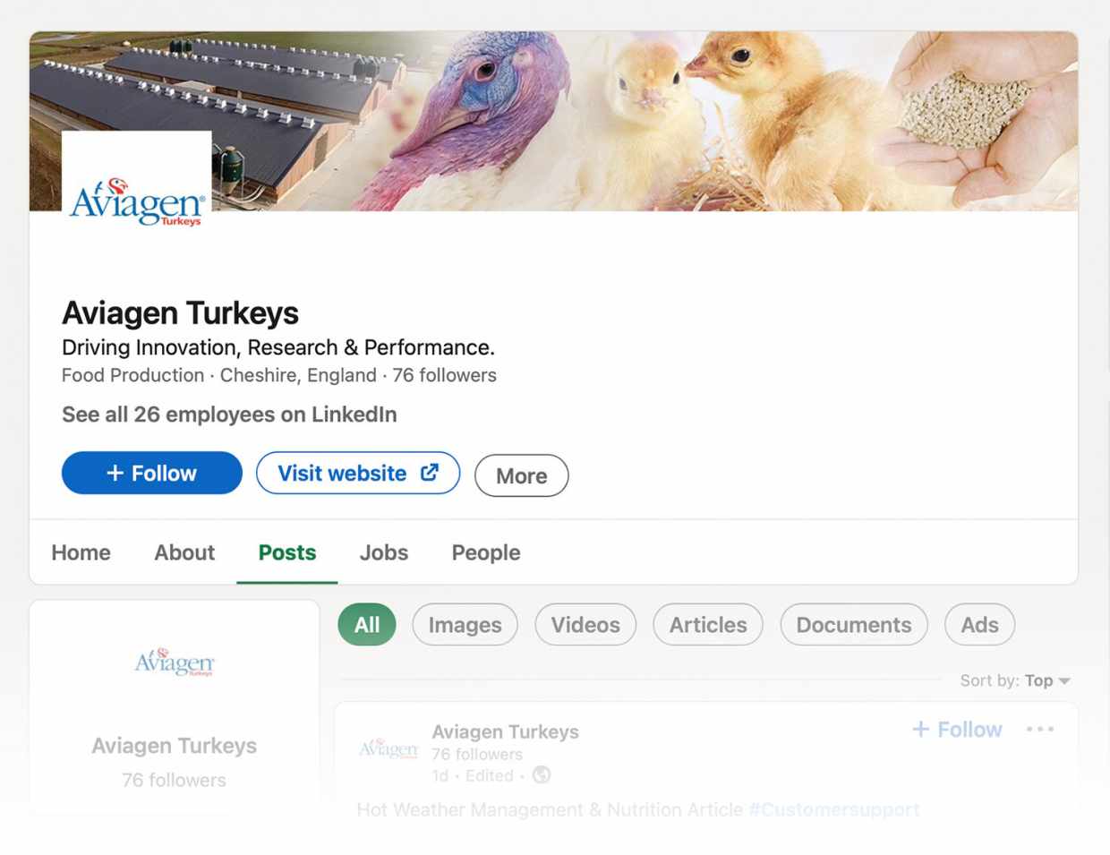Click the #Customersupport hashtag link
1110x855 pixels.
point(833,809)
